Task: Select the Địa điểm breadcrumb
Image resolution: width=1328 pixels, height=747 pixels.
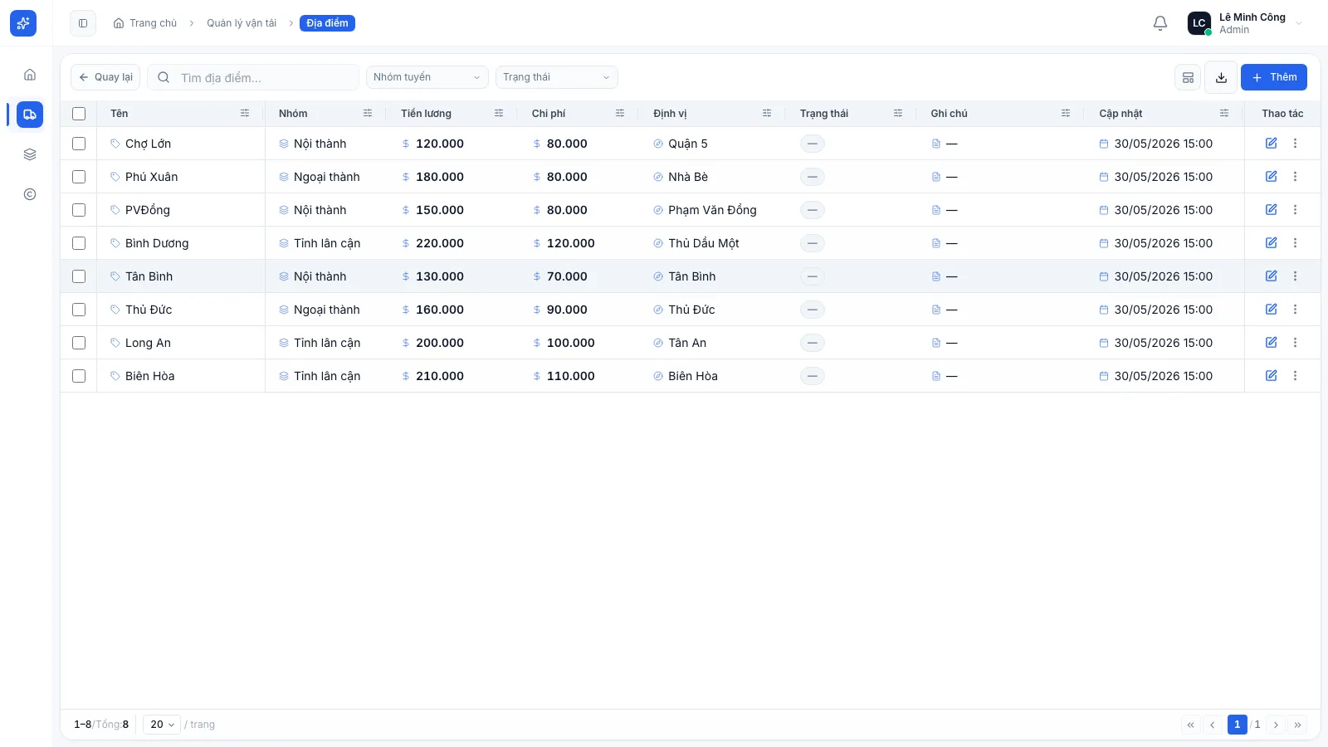Action: (327, 23)
